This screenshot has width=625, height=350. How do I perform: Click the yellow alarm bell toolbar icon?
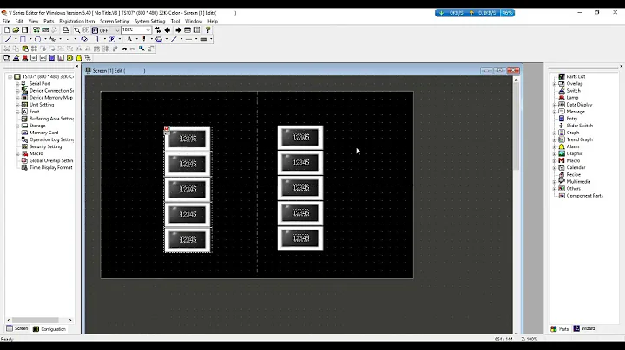point(79,58)
